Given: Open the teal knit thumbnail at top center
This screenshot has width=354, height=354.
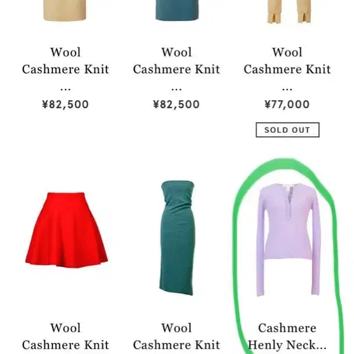Looking at the screenshot, I should 177,10.
